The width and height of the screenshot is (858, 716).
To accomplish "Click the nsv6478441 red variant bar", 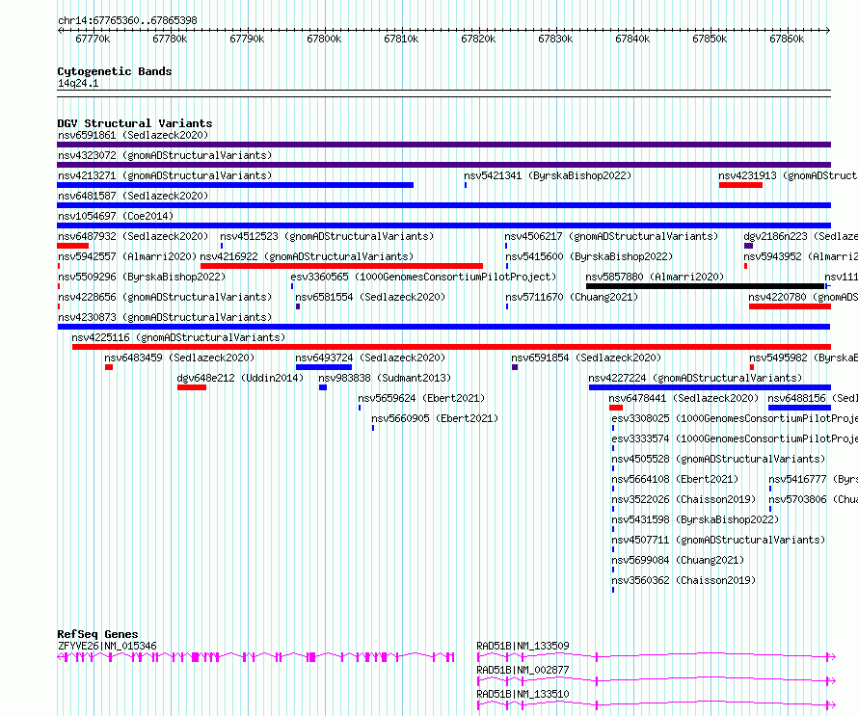I will [x=616, y=408].
